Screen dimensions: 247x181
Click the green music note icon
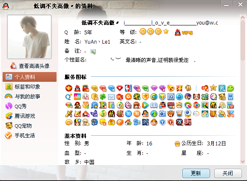103,114
